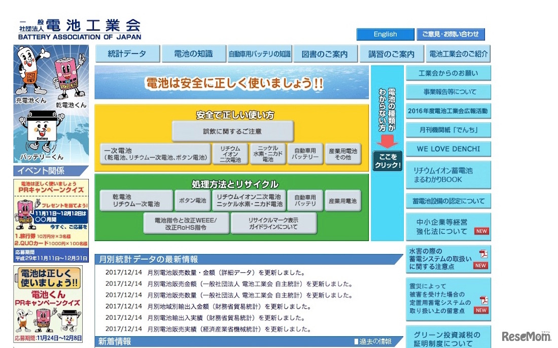This screenshot has height=348, width=558.
Task: Open the 過去の情報 archive link
Action: 373,341
